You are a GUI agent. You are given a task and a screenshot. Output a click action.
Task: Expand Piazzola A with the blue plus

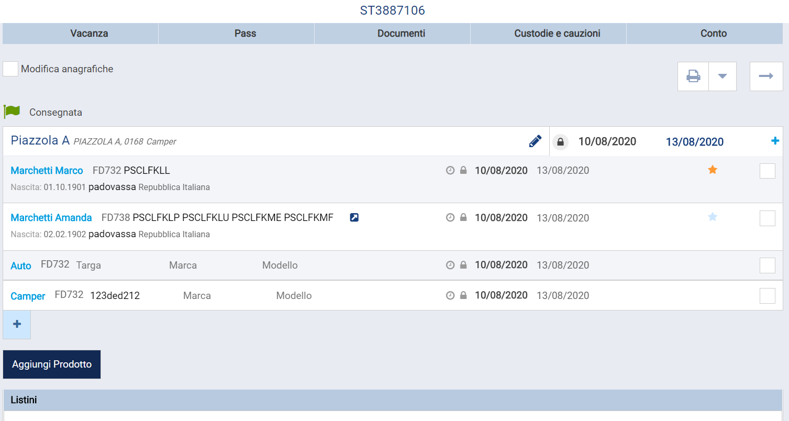[x=775, y=141]
